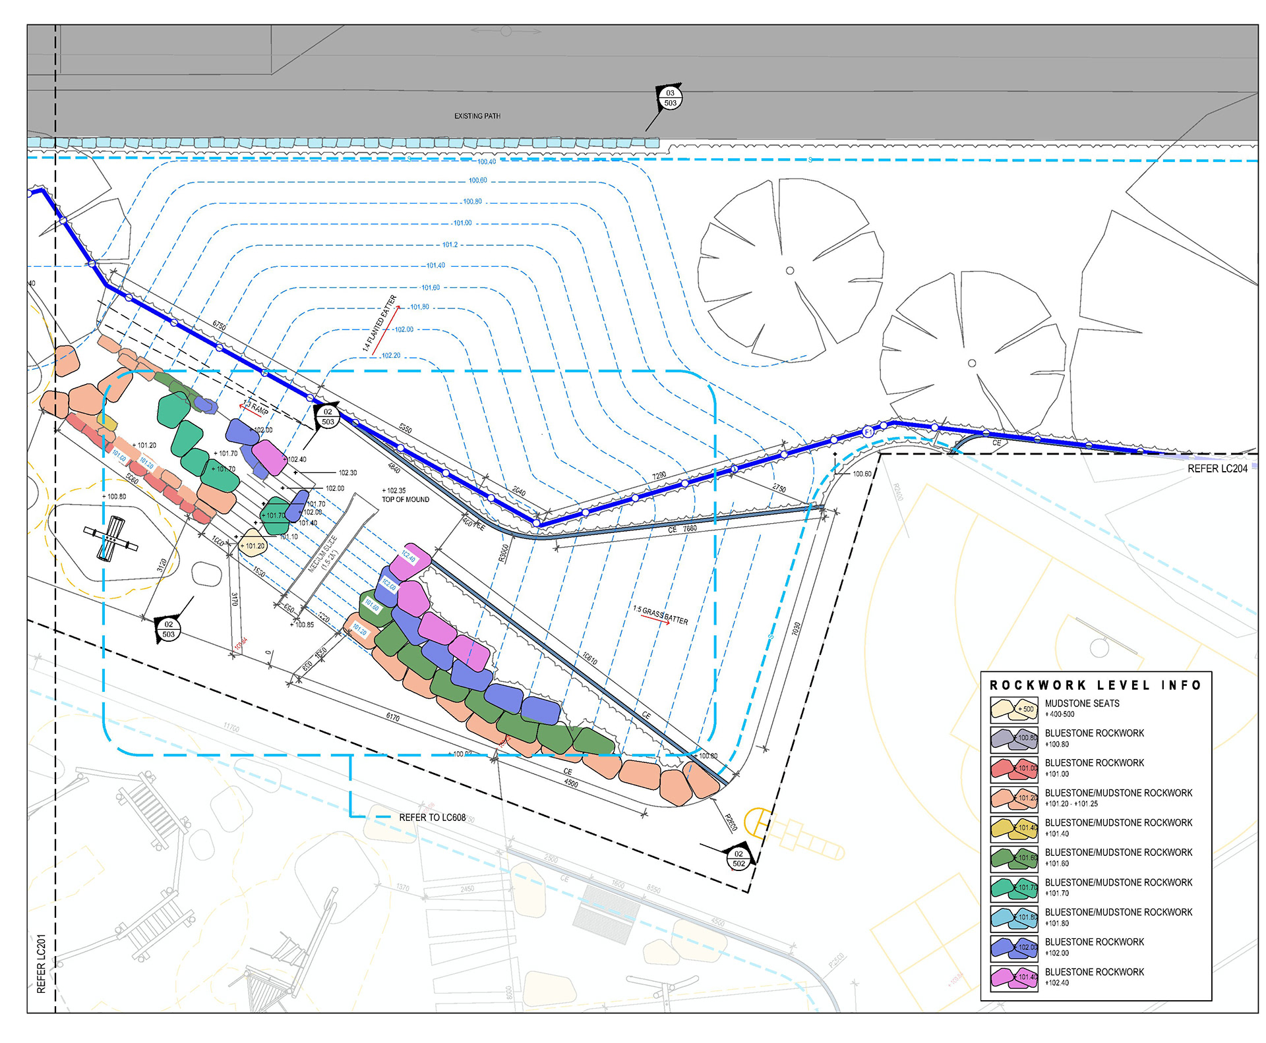Screen dimensions: 1266x1043
Task: Click the 02/502 section marker at bottom right
Action: 738,859
